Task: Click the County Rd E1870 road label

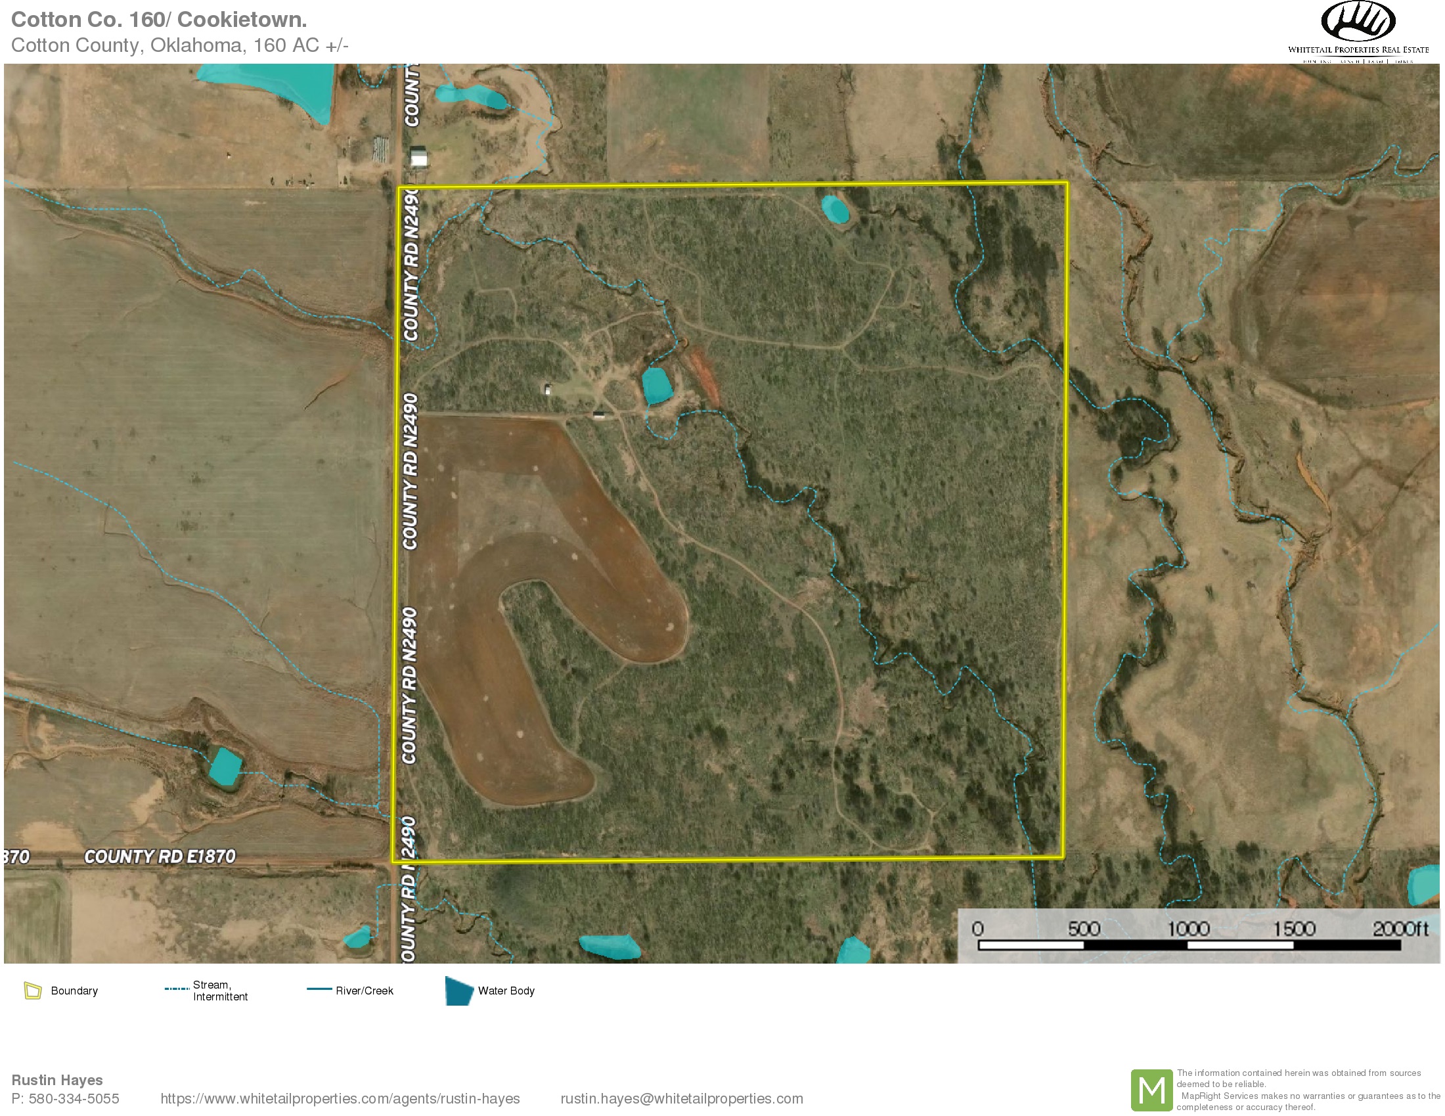Action: (160, 857)
